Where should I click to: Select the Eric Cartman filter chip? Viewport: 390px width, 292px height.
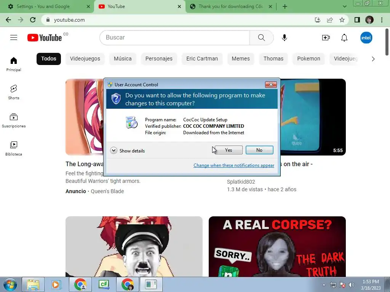click(202, 59)
